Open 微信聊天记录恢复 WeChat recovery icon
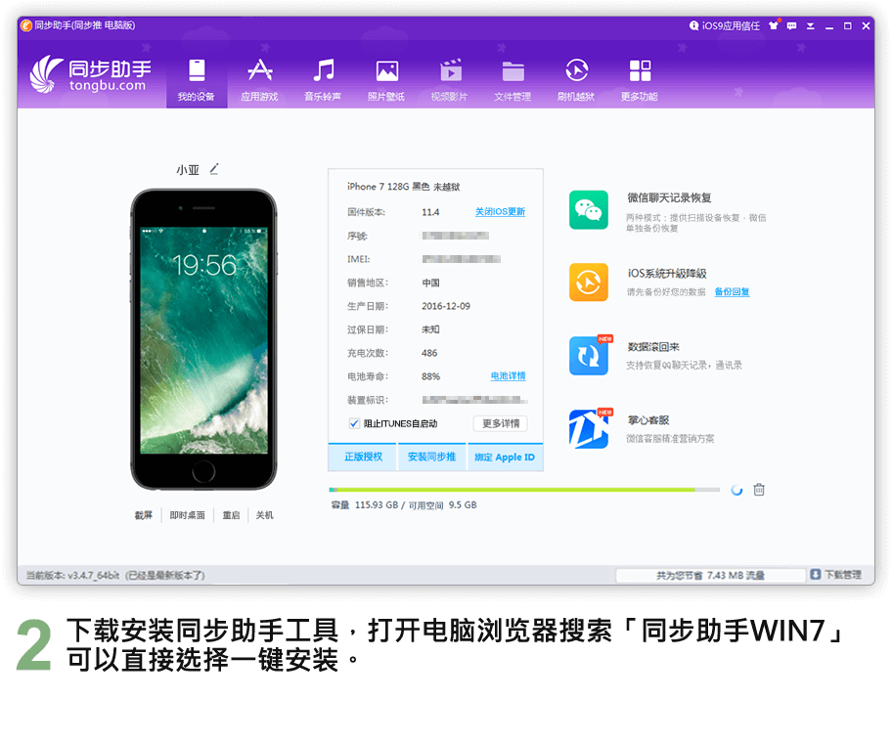 [x=588, y=210]
